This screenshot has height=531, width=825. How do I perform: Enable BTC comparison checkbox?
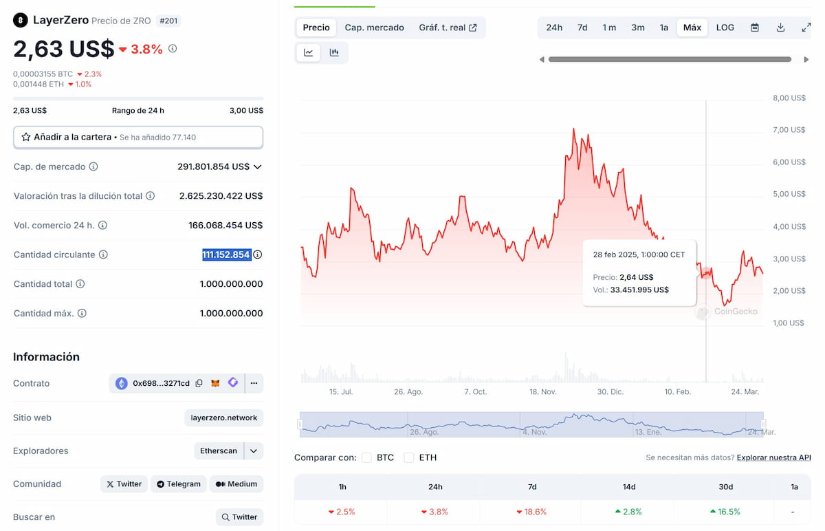367,457
